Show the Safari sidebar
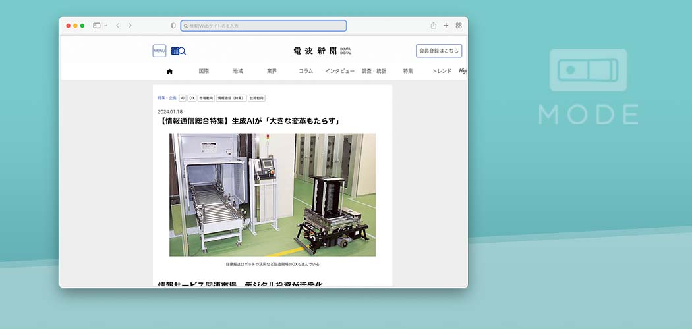692x329 pixels. (96, 26)
